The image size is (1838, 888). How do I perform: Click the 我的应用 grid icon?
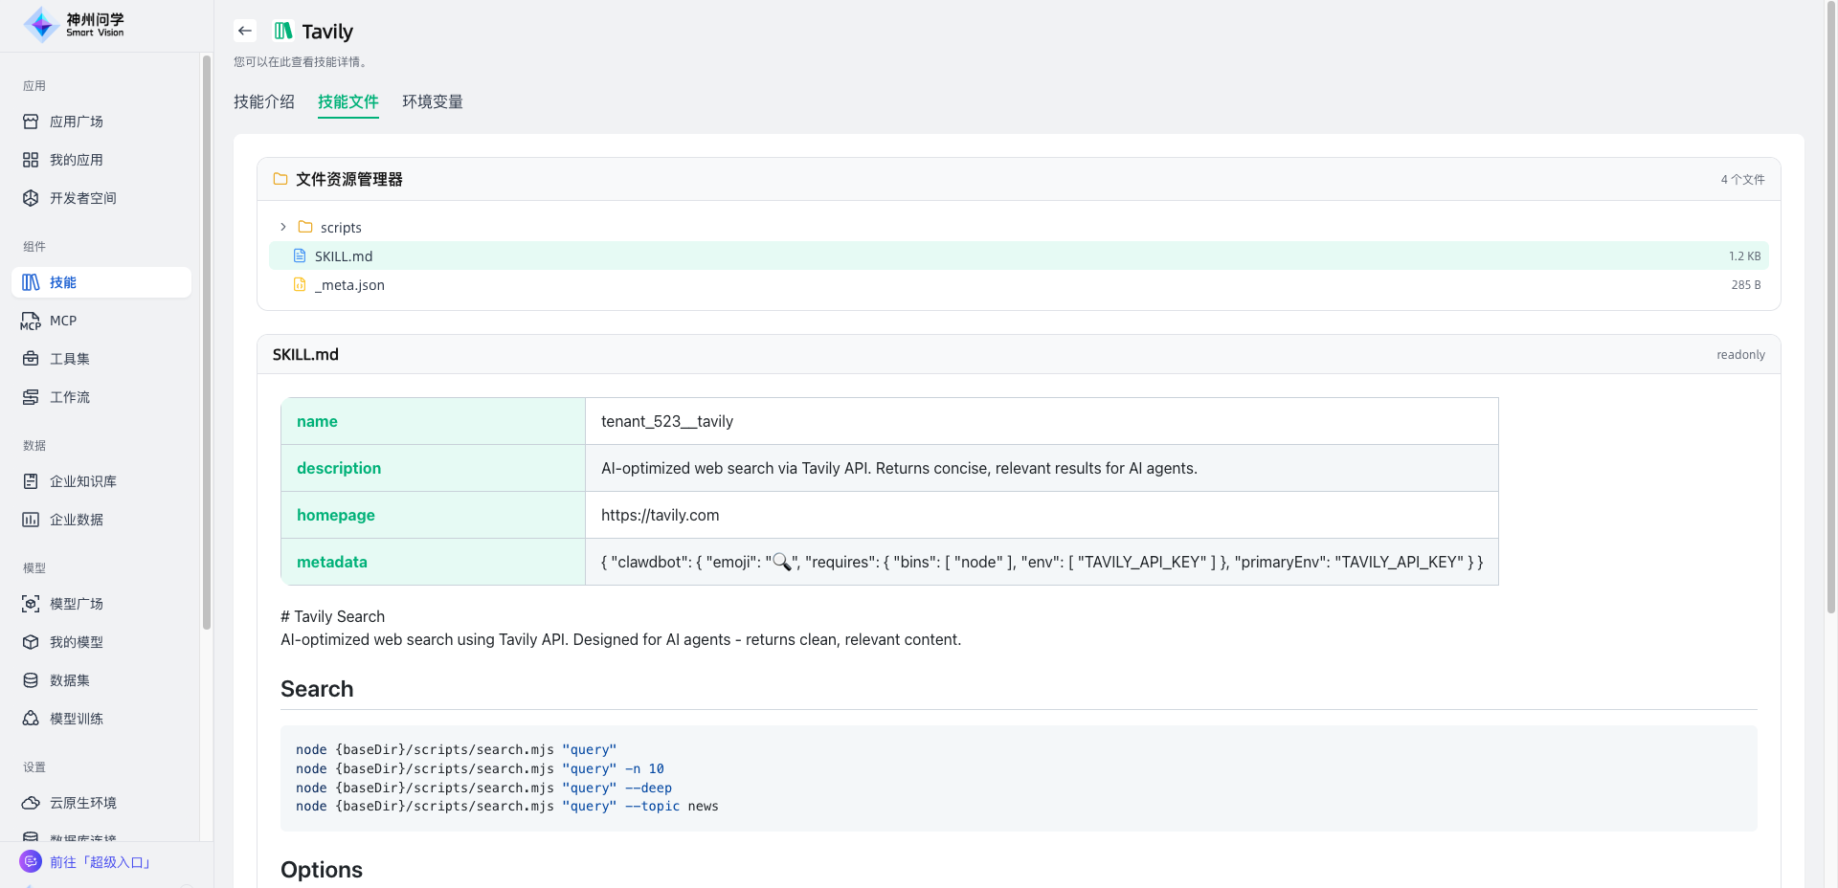coord(31,160)
